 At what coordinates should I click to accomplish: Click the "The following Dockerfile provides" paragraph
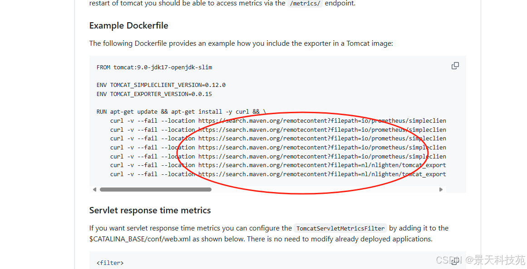click(241, 43)
